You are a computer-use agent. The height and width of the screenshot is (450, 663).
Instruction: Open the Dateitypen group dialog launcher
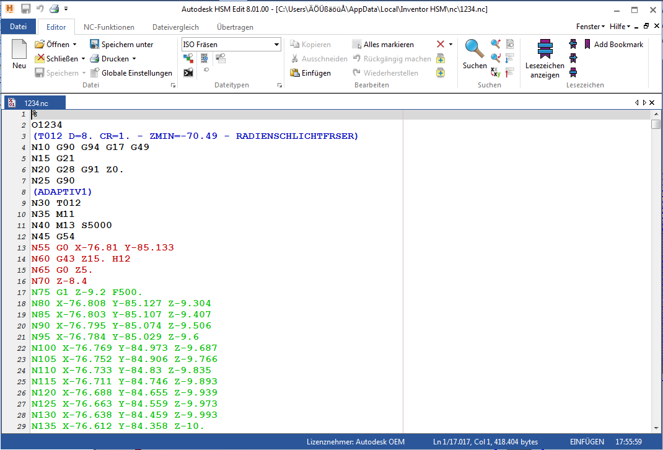pyautogui.click(x=279, y=85)
